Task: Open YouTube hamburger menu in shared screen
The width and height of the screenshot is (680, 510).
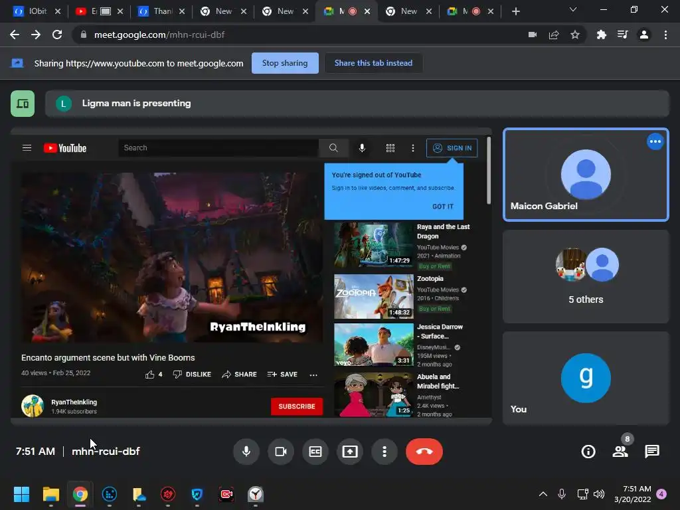Action: [27, 148]
